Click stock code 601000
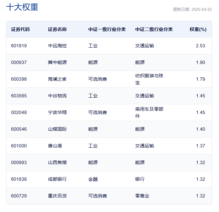This screenshot has height=212, width=219. tap(19, 146)
